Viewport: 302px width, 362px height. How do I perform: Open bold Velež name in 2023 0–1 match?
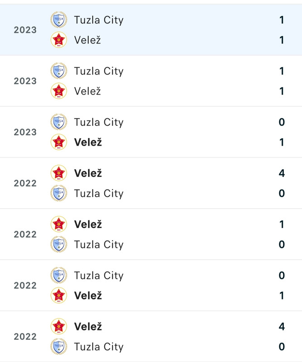pos(88,142)
